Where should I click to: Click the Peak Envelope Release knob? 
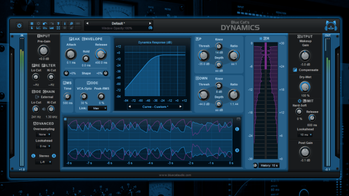[101, 54]
